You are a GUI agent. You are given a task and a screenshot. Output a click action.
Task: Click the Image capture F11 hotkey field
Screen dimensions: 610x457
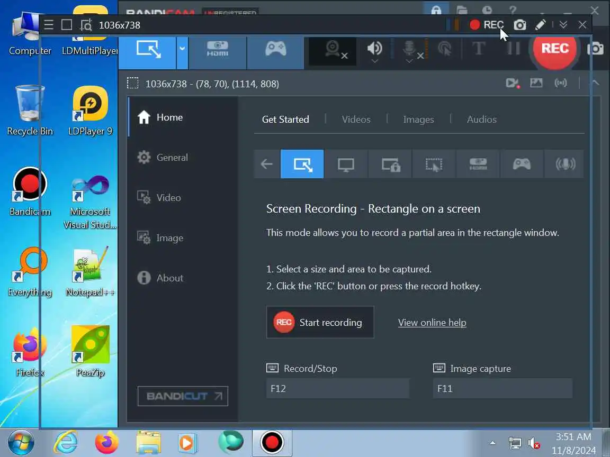503,388
